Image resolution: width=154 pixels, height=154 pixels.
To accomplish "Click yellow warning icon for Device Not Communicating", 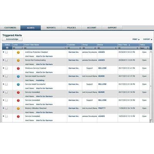I will (18, 60).
